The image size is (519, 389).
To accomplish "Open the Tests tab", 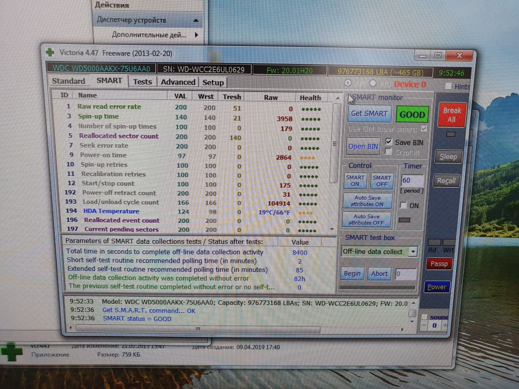I will point(142,82).
